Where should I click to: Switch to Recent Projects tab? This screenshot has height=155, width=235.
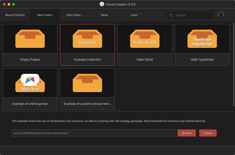(x=15, y=15)
